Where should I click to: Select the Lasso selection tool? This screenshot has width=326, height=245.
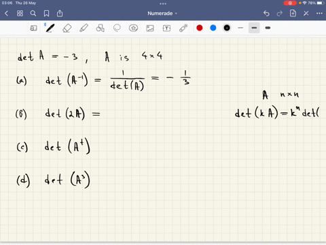pos(117,28)
